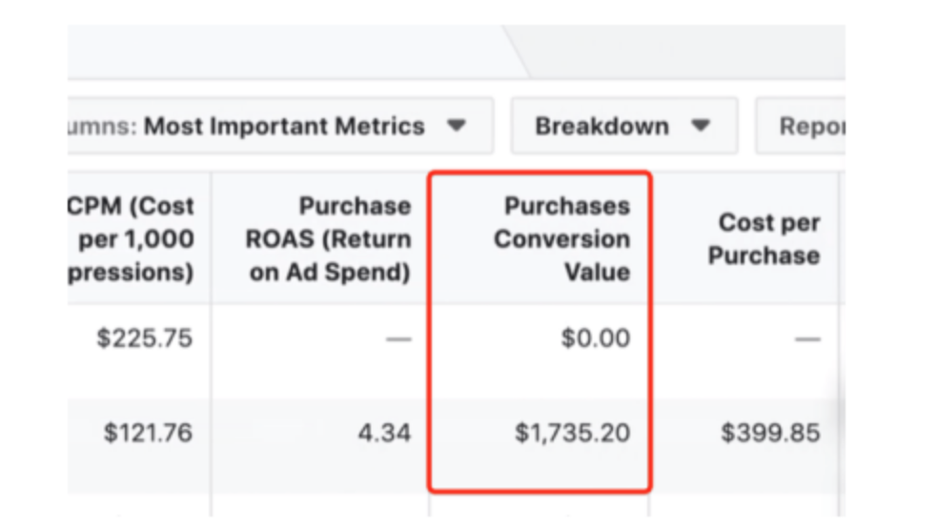Sort by CPM (Cost per 1,000 Impressions) header
938x530 pixels.
coord(133,239)
